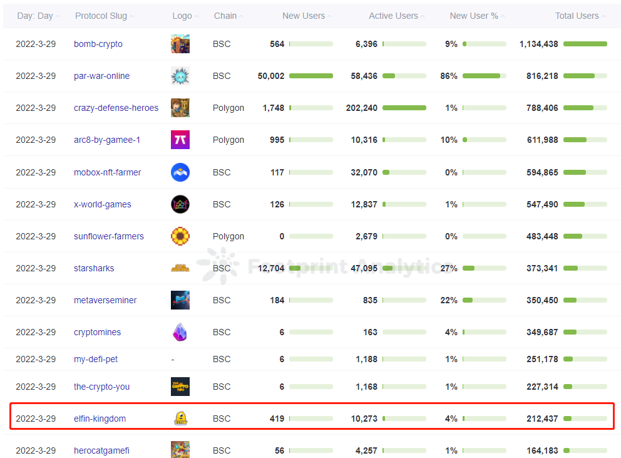Open the the-crypto-you link
Image resolution: width=621 pixels, height=458 pixels.
(102, 387)
